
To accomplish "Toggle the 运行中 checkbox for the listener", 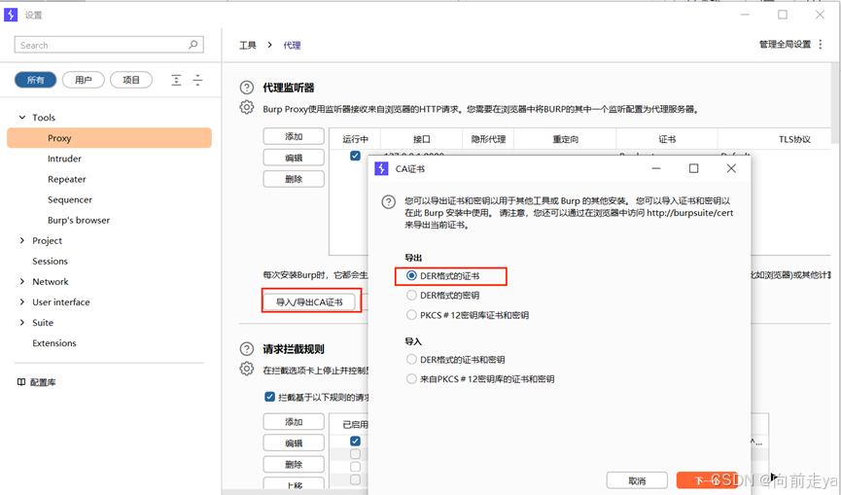I will tap(355, 156).
